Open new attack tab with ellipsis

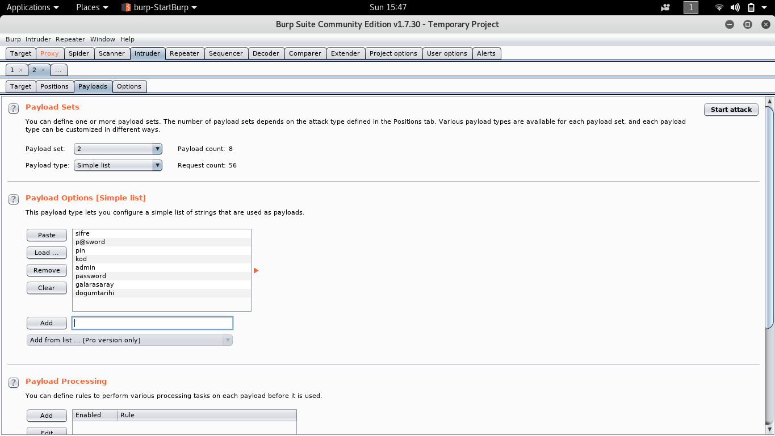(58, 70)
